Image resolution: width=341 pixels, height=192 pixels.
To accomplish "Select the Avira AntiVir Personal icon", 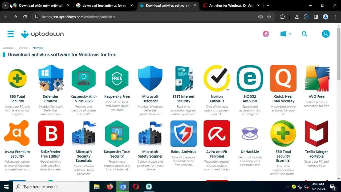I will click(217, 133).
